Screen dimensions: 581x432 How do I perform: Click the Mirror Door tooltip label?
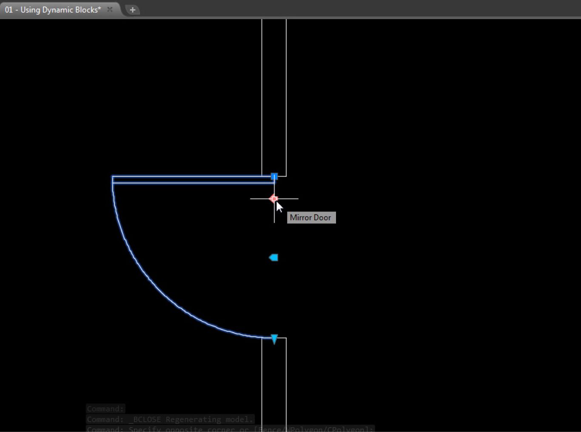point(311,217)
